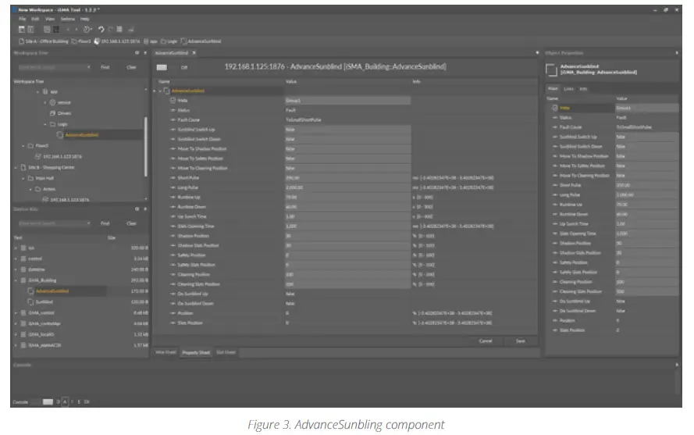
Task: Click the pin icon in Object Properties header
Action: pyautogui.click(x=677, y=52)
